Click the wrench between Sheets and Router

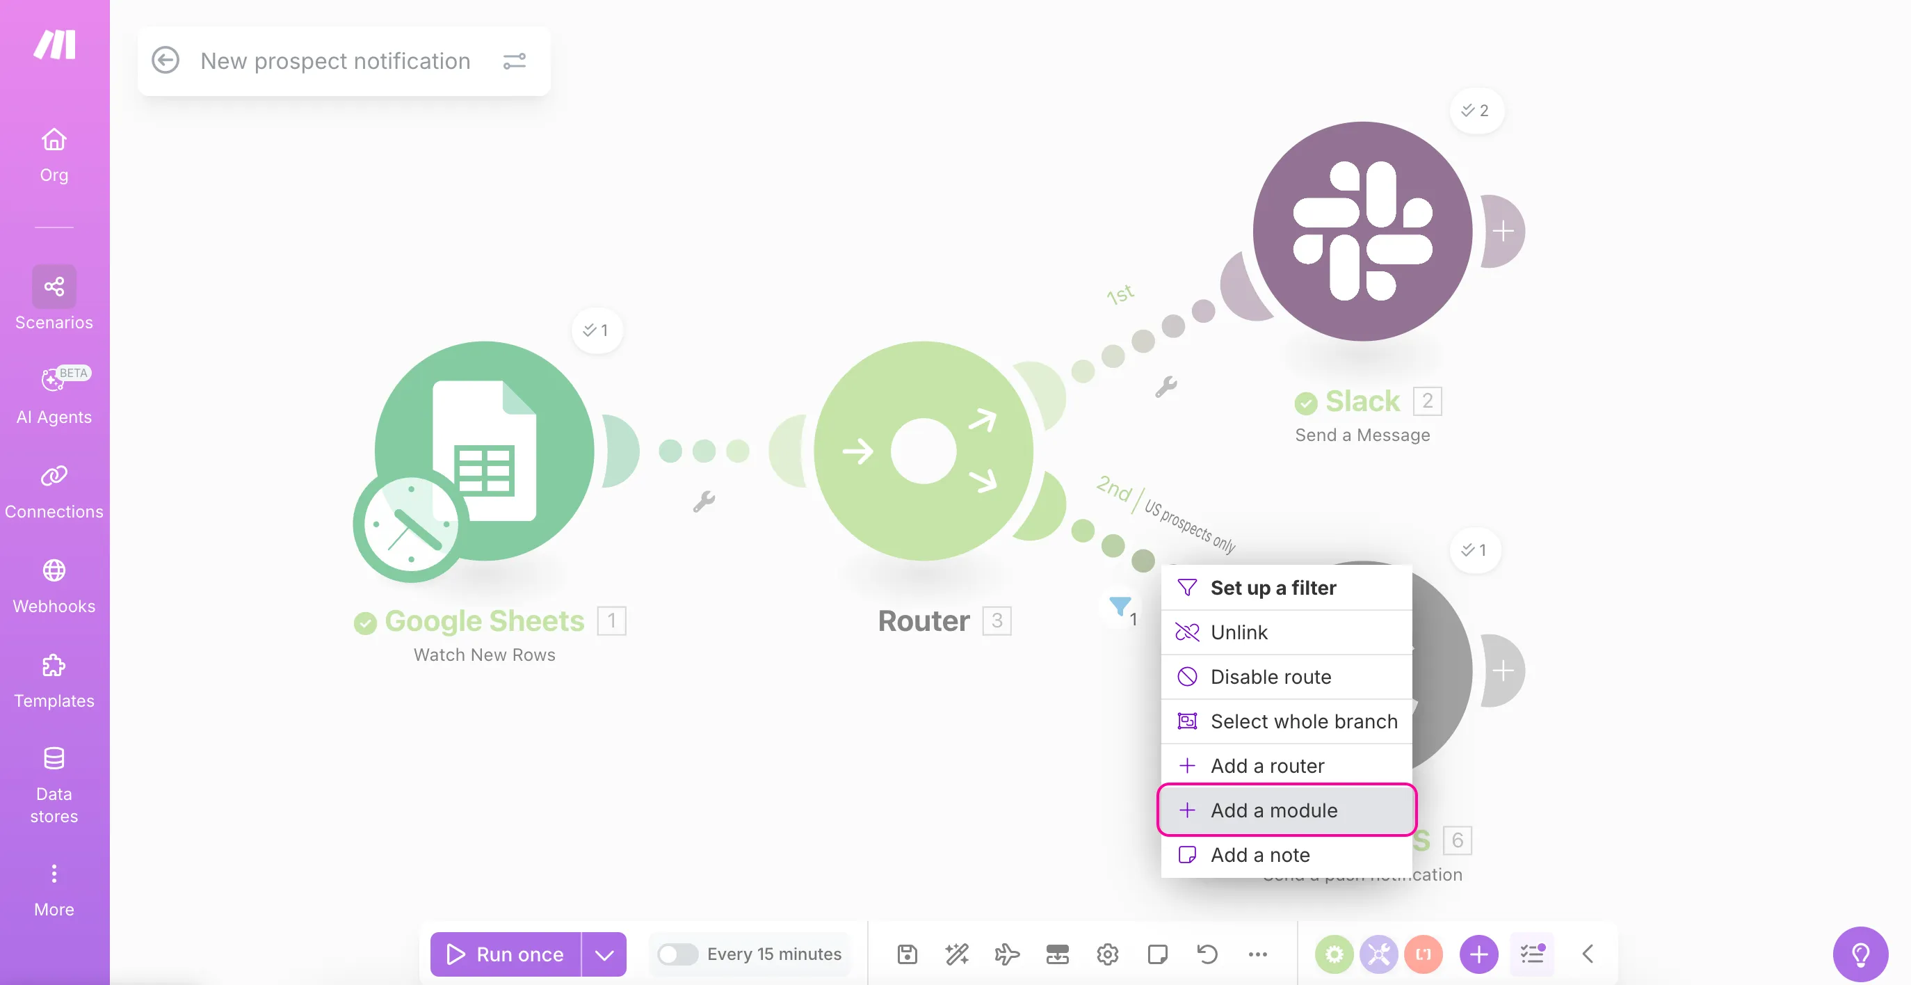(703, 502)
